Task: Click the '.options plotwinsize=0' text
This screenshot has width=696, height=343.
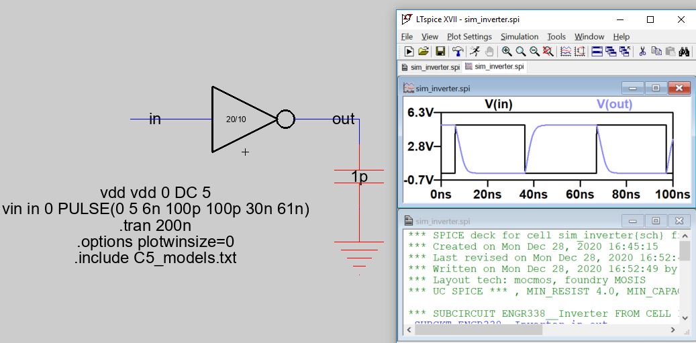Action: (155, 242)
